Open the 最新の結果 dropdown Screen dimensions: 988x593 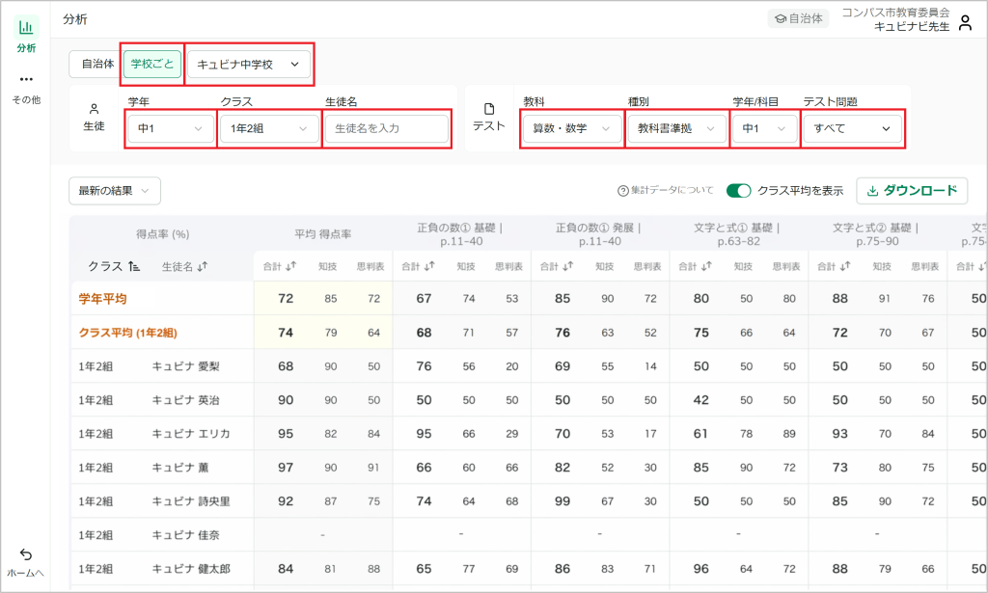click(x=115, y=191)
